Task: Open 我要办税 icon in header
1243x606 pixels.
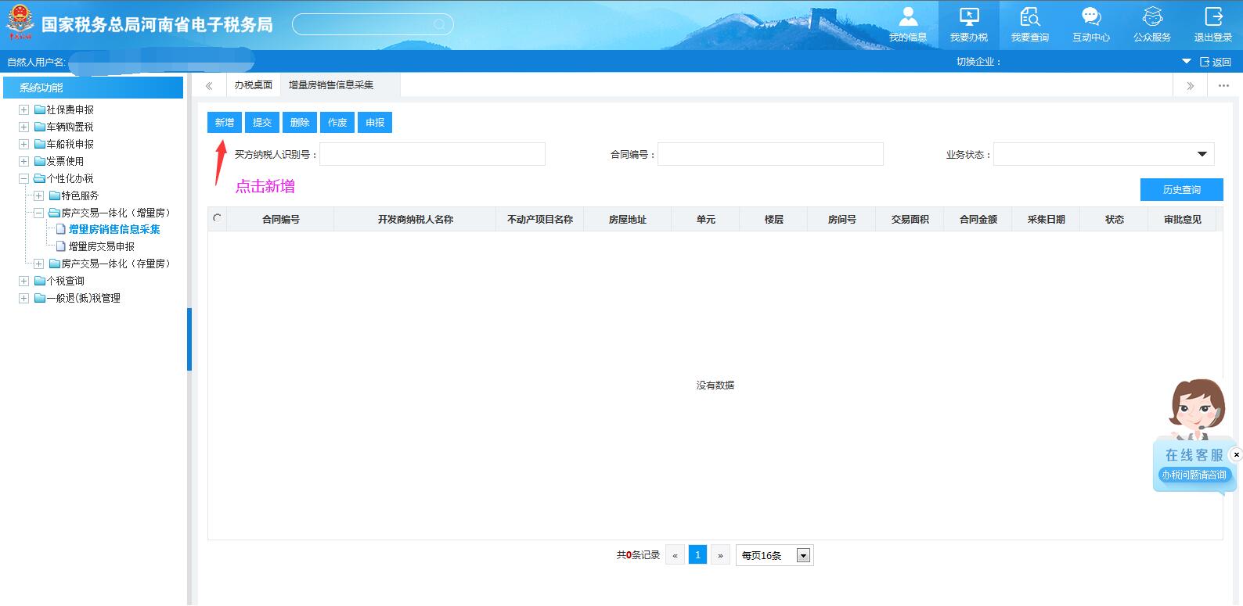Action: [x=969, y=24]
